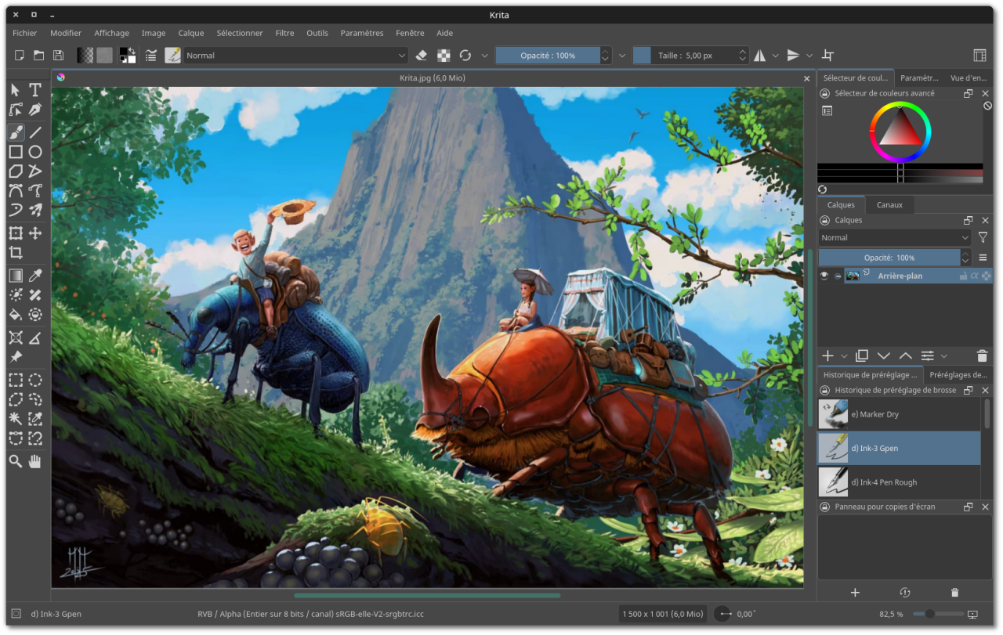The image size is (1003, 635).
Task: Select the Gradient tool
Action: pyautogui.click(x=16, y=275)
